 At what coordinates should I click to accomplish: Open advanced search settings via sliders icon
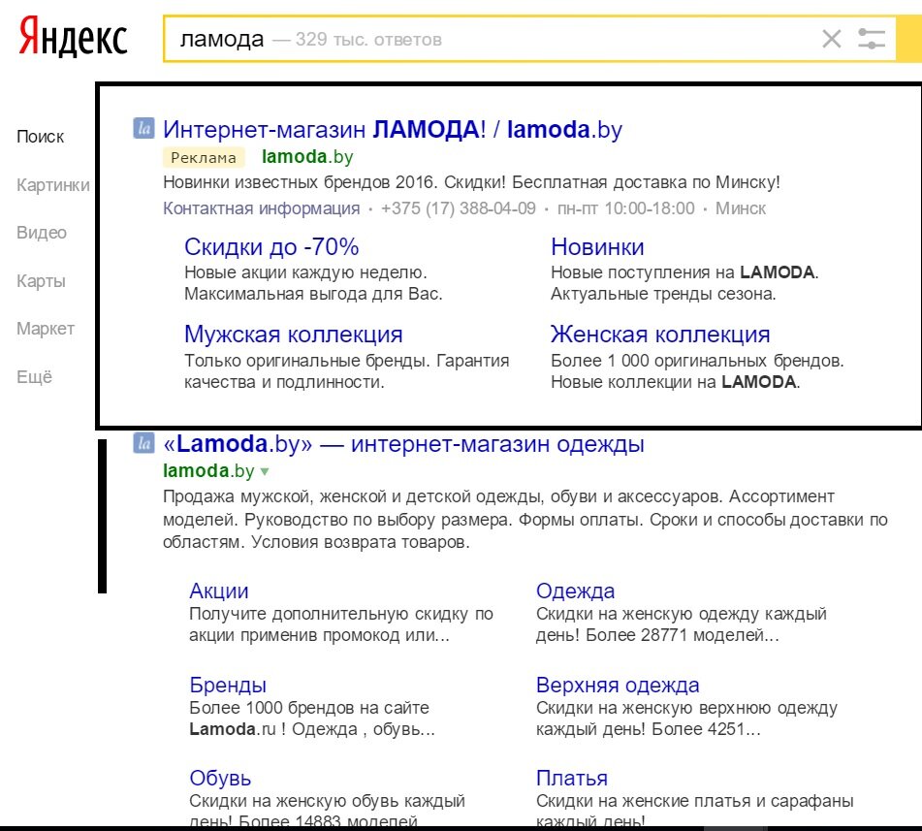click(872, 39)
